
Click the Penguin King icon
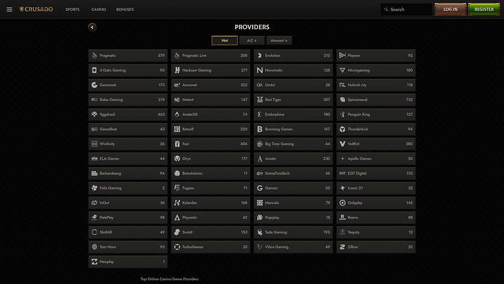[342, 115]
